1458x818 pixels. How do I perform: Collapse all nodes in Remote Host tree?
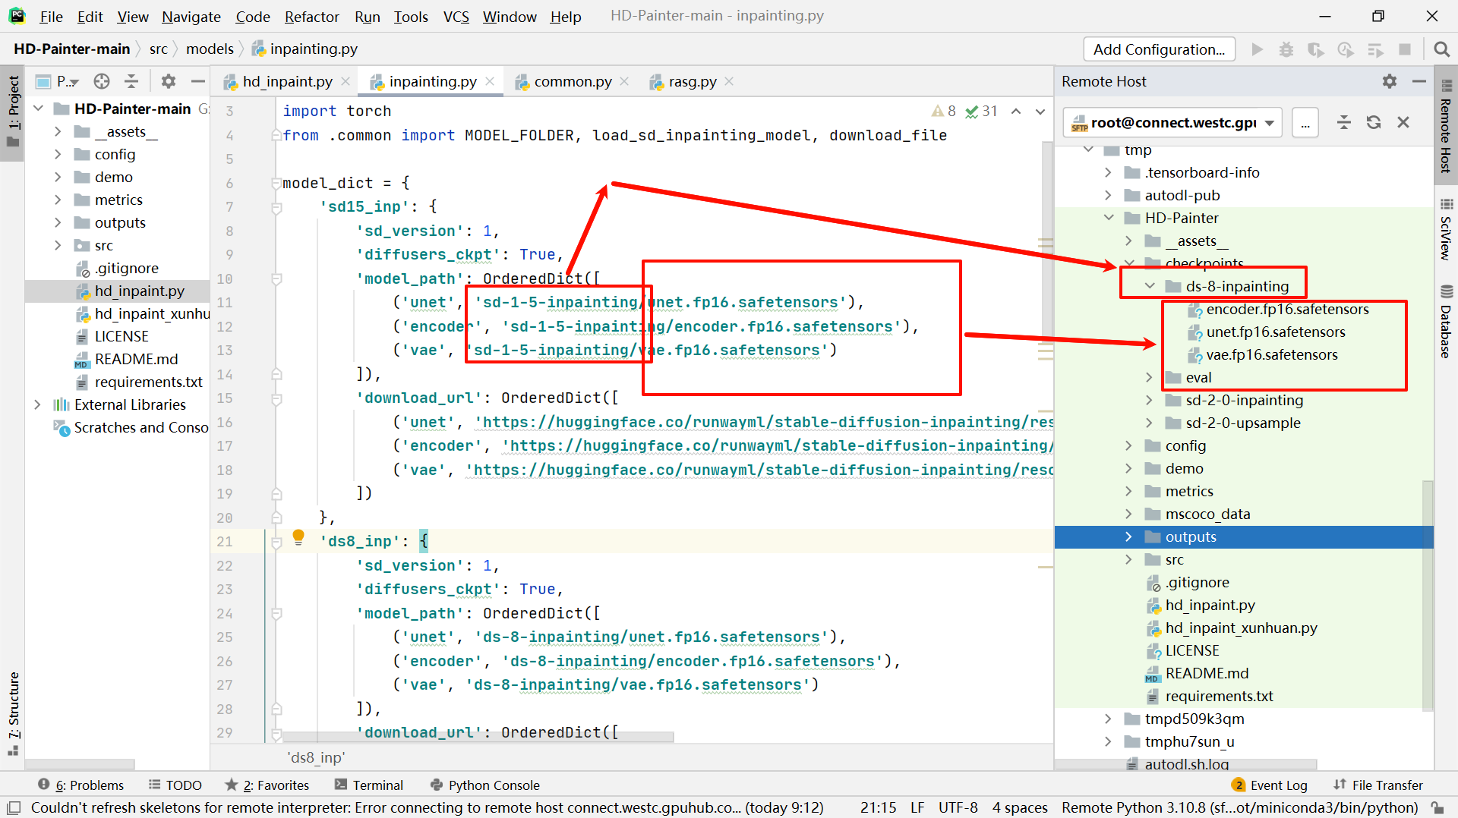click(x=1344, y=122)
